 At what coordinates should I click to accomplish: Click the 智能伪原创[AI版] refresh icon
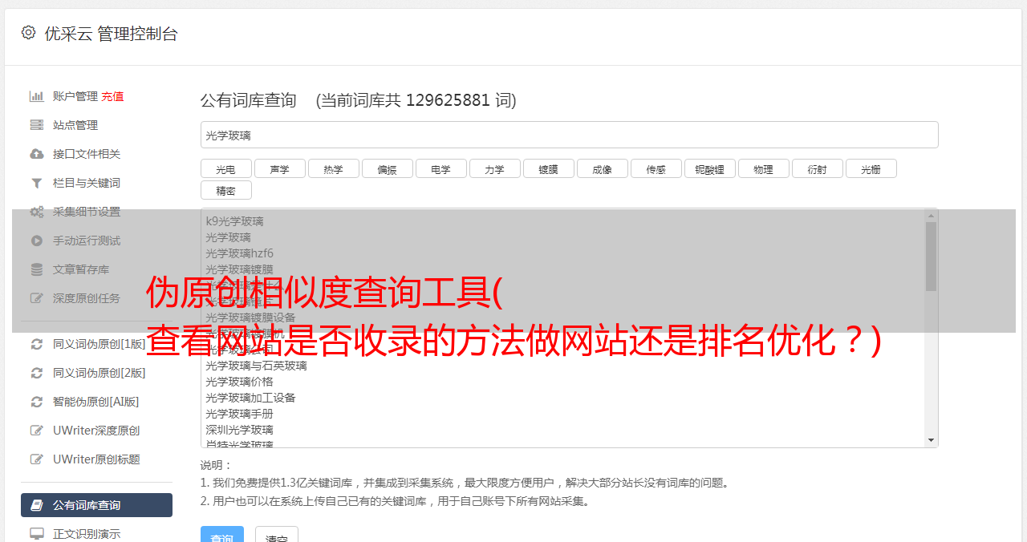36,402
